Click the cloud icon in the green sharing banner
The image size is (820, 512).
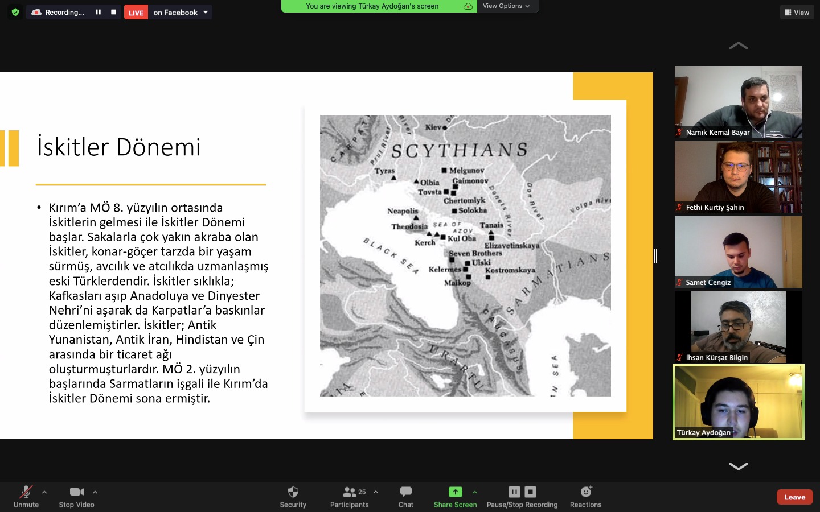pos(468,6)
